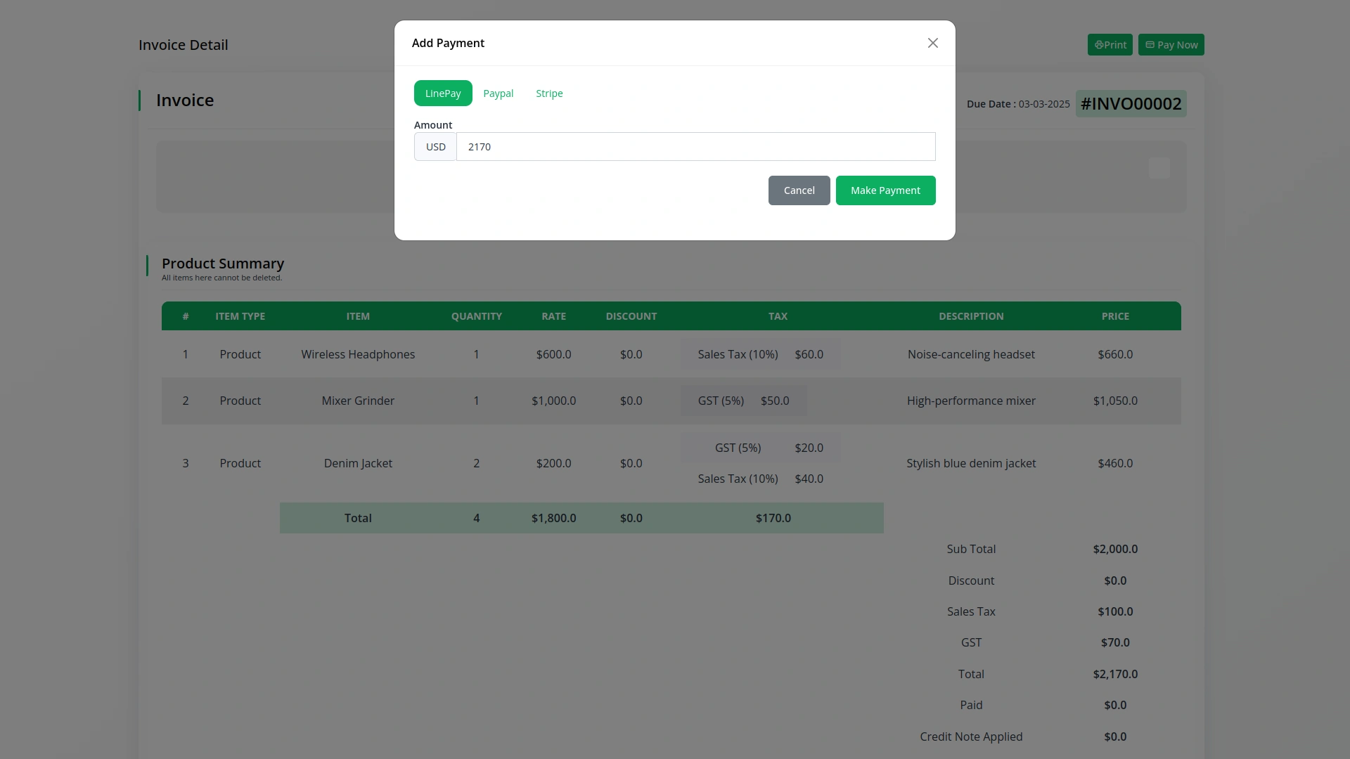Click the Sales Tax (10%) tag on row one
This screenshot has width=1350, height=759.
[759, 354]
